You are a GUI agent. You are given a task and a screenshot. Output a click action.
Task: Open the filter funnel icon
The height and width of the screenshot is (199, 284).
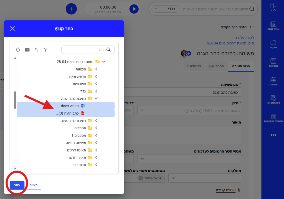[x=46, y=50]
